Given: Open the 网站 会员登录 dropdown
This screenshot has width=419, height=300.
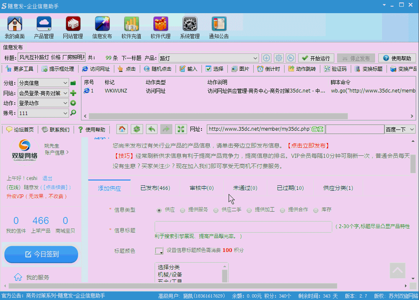Looking at the screenshot, I should 43,93.
